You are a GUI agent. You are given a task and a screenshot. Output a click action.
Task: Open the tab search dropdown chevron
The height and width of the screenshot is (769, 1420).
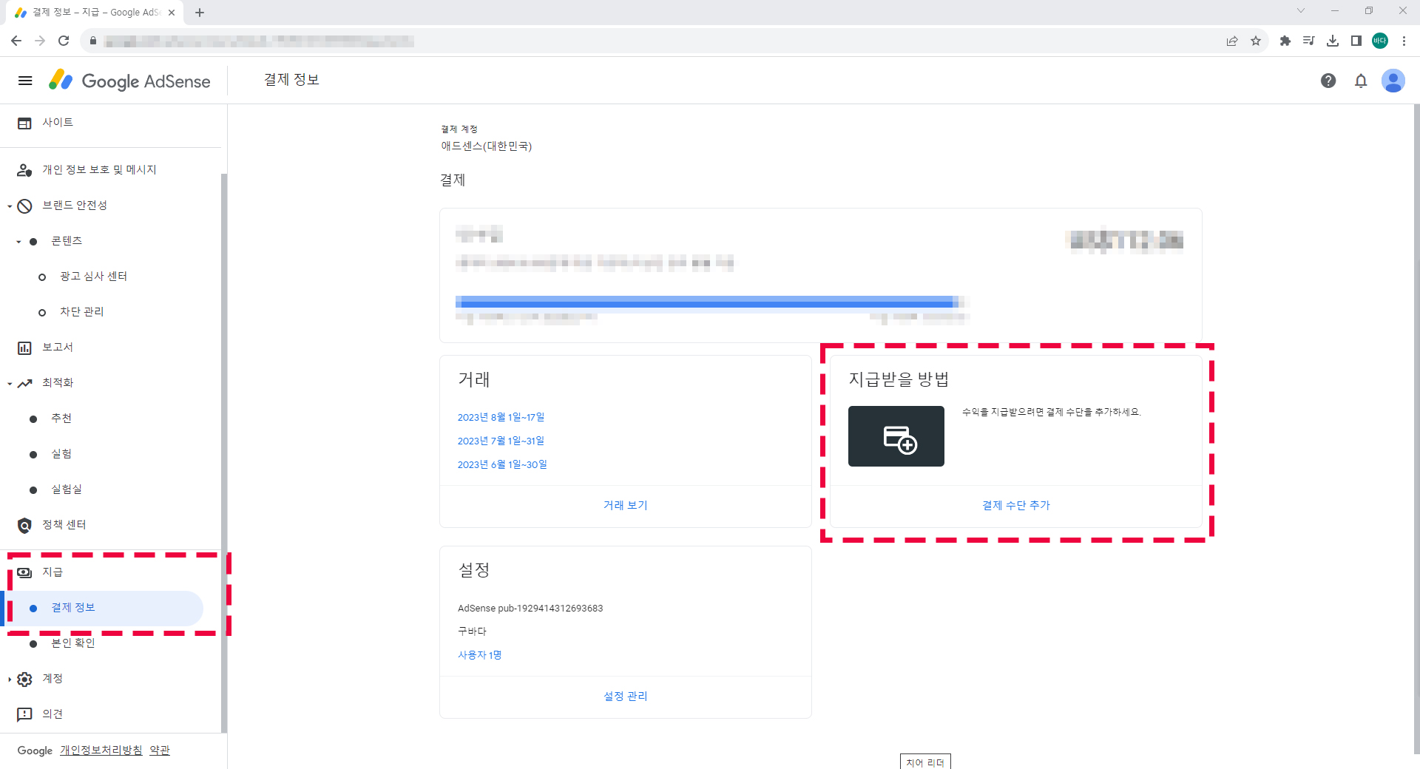tap(1301, 11)
